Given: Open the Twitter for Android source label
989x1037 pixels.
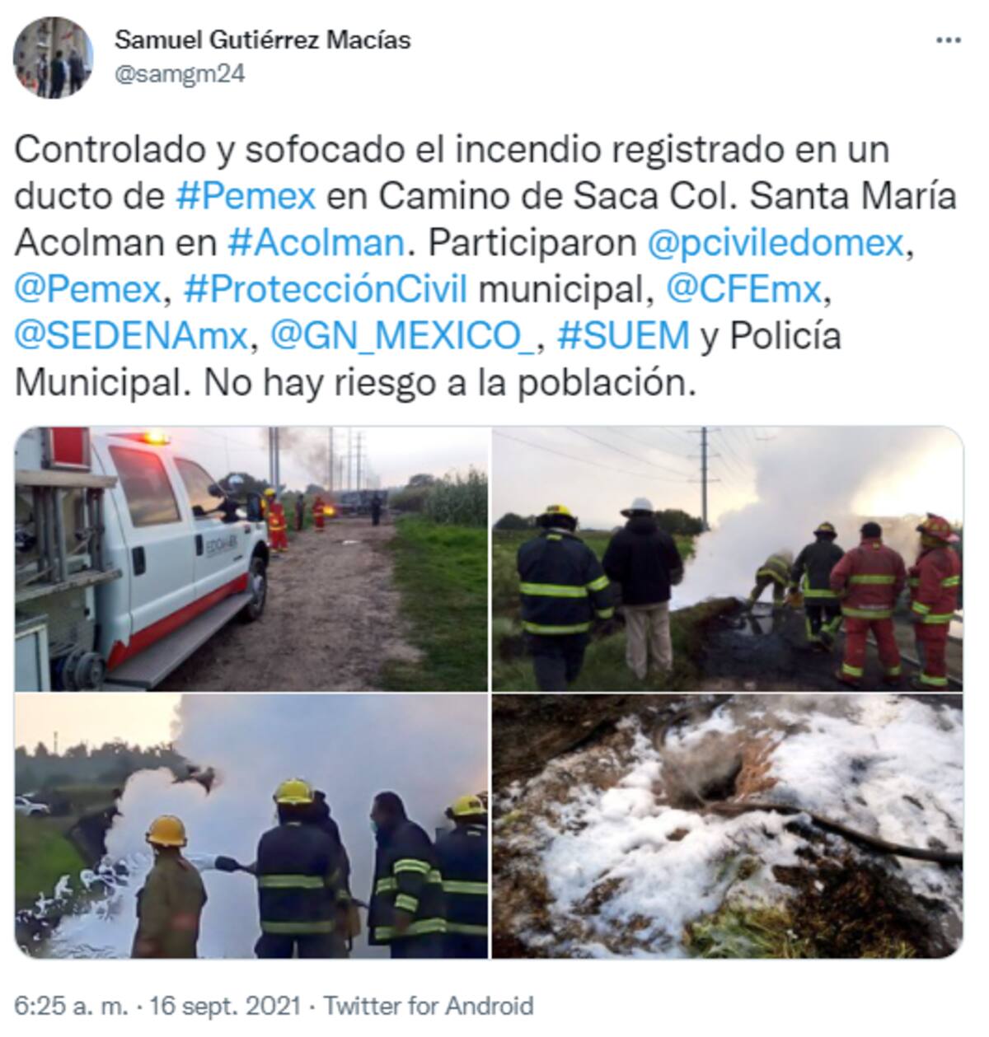Looking at the screenshot, I should click(429, 1006).
